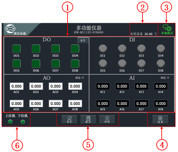Click the 多功能仪器 title text
This screenshot has width=178, height=152.
pos(89,28)
